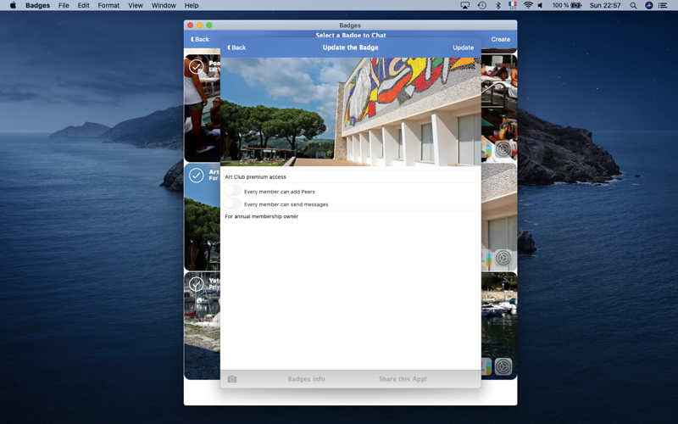
Task: Go Back from the Update the Badge panel
Action: 236,47
